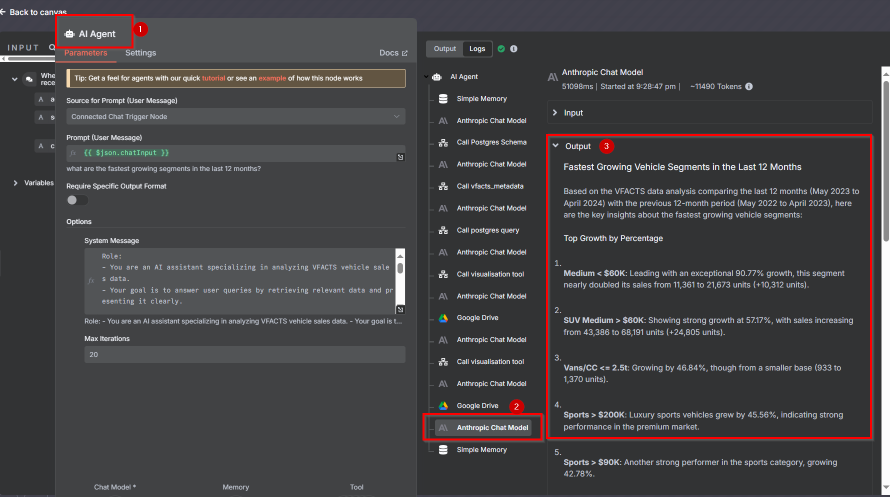Click the first Call visualisation tool icon
Image resolution: width=890 pixels, height=497 pixels.
443,274
